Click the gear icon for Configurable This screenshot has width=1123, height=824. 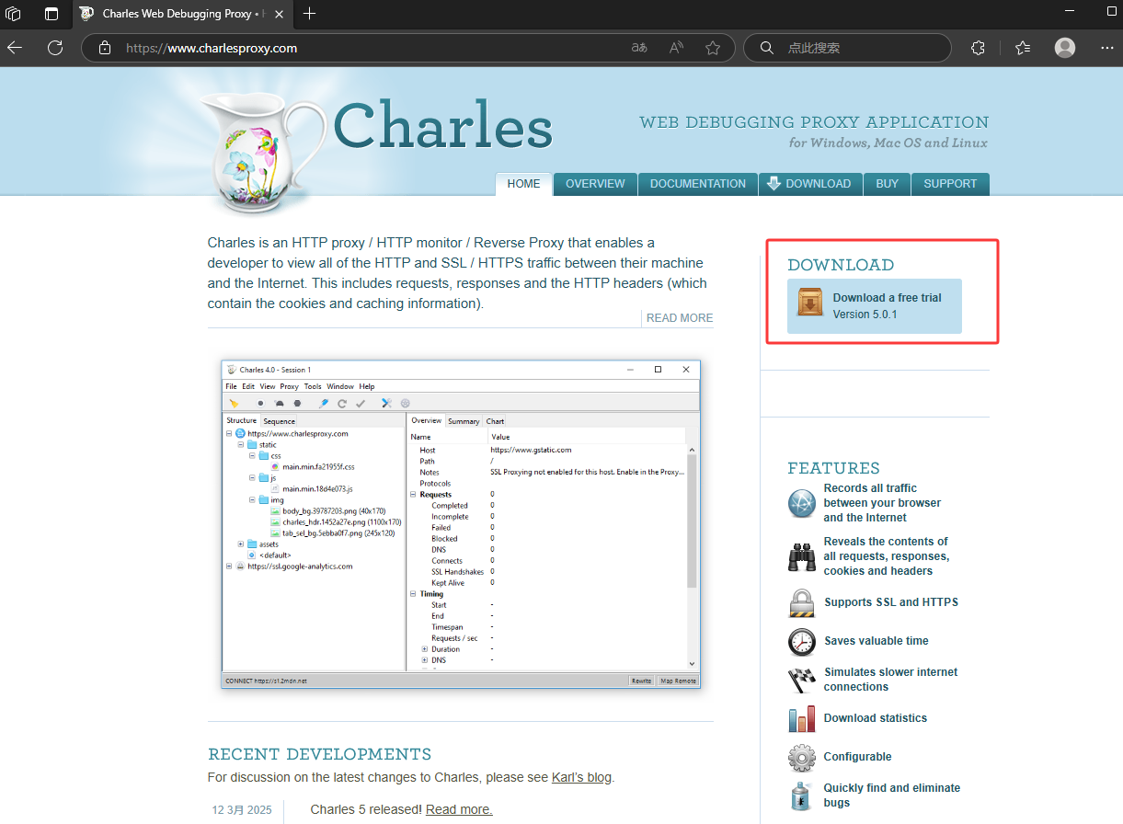coord(802,758)
